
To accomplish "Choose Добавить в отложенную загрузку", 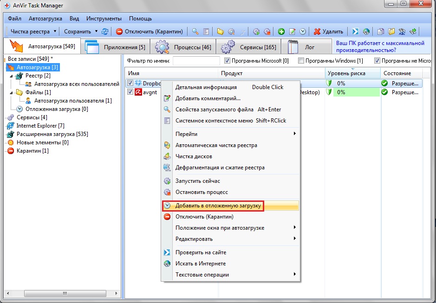I will (x=230, y=206).
